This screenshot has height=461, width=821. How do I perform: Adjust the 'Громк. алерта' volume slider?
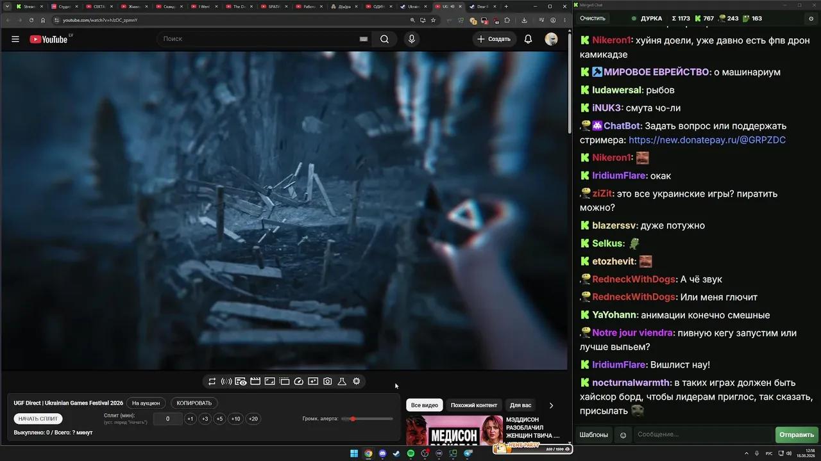(368, 419)
